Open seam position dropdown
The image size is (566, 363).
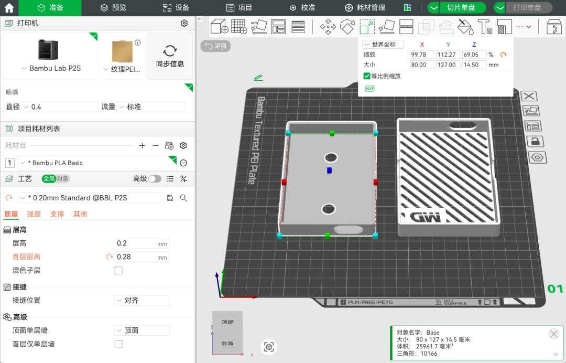coord(142,301)
